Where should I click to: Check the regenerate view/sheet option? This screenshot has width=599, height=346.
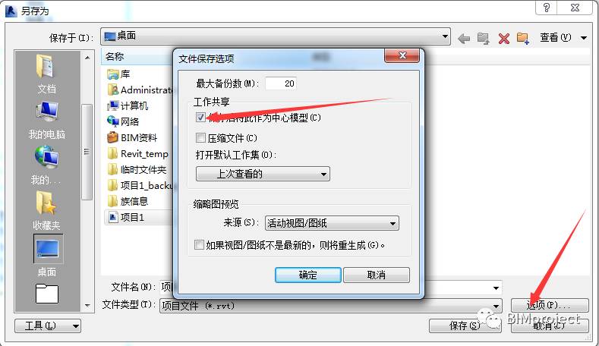(x=199, y=244)
